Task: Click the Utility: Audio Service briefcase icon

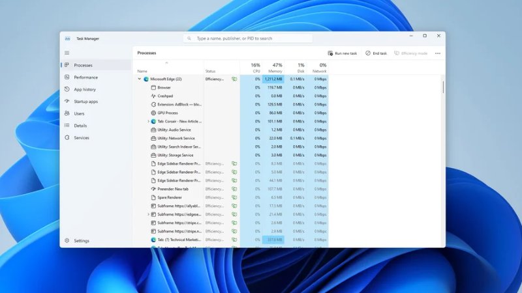Action: (153, 130)
